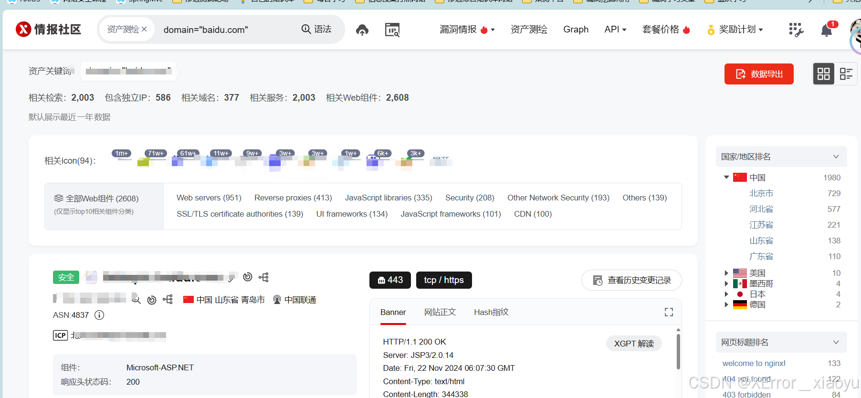The height and width of the screenshot is (398, 861).
Task: Expand banner panel to fullscreen
Action: click(669, 312)
